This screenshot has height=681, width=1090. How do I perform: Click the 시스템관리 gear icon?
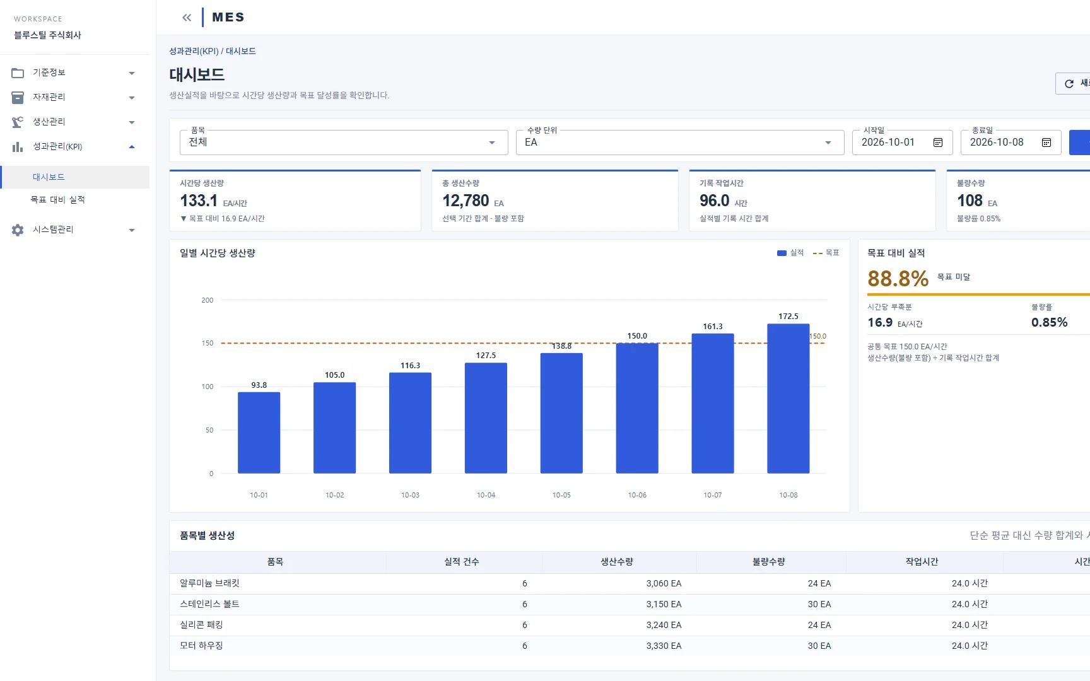point(18,230)
